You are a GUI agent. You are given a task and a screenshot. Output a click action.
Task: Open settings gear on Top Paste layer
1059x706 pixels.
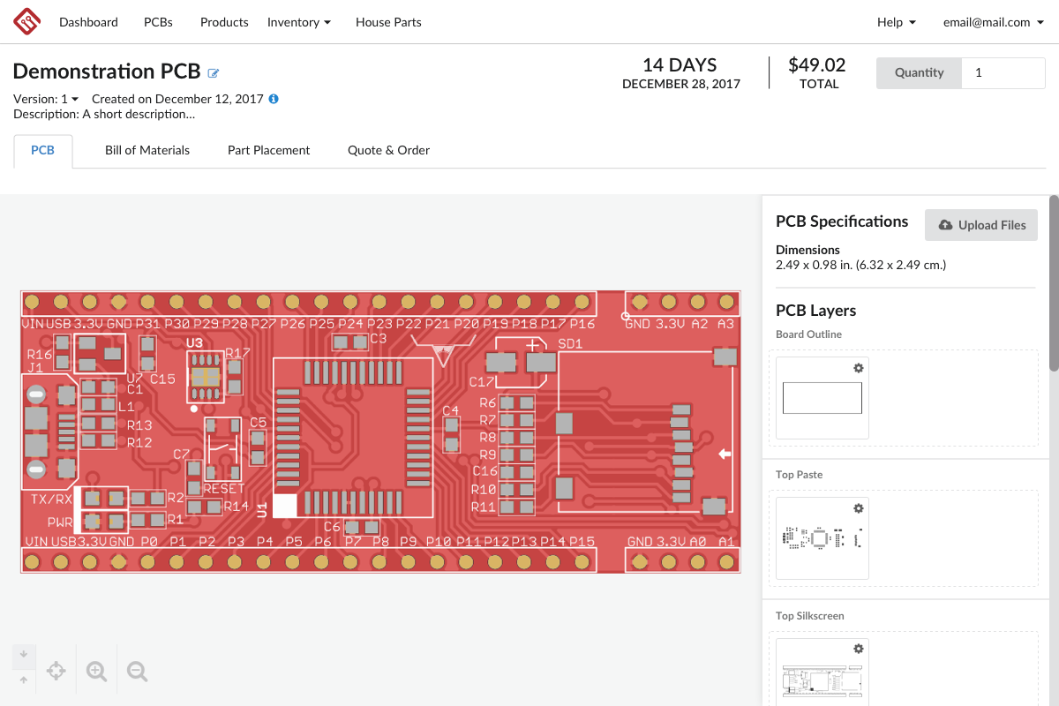coord(858,508)
